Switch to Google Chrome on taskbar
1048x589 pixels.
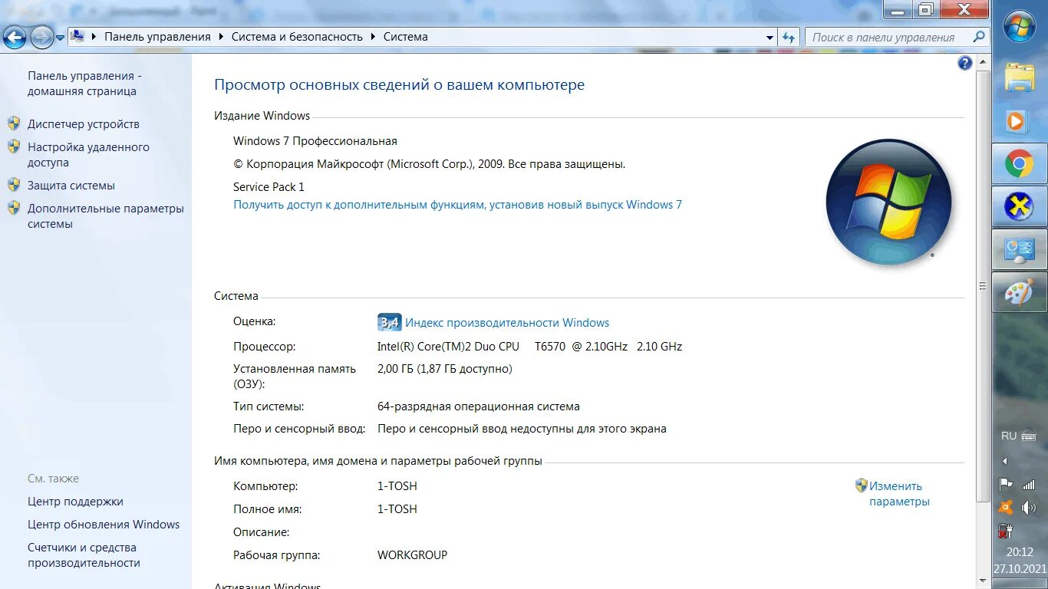pos(1020,163)
